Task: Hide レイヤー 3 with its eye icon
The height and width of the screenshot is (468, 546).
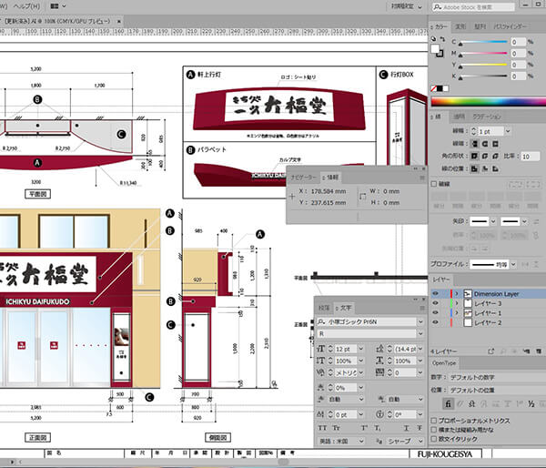Action: point(435,303)
